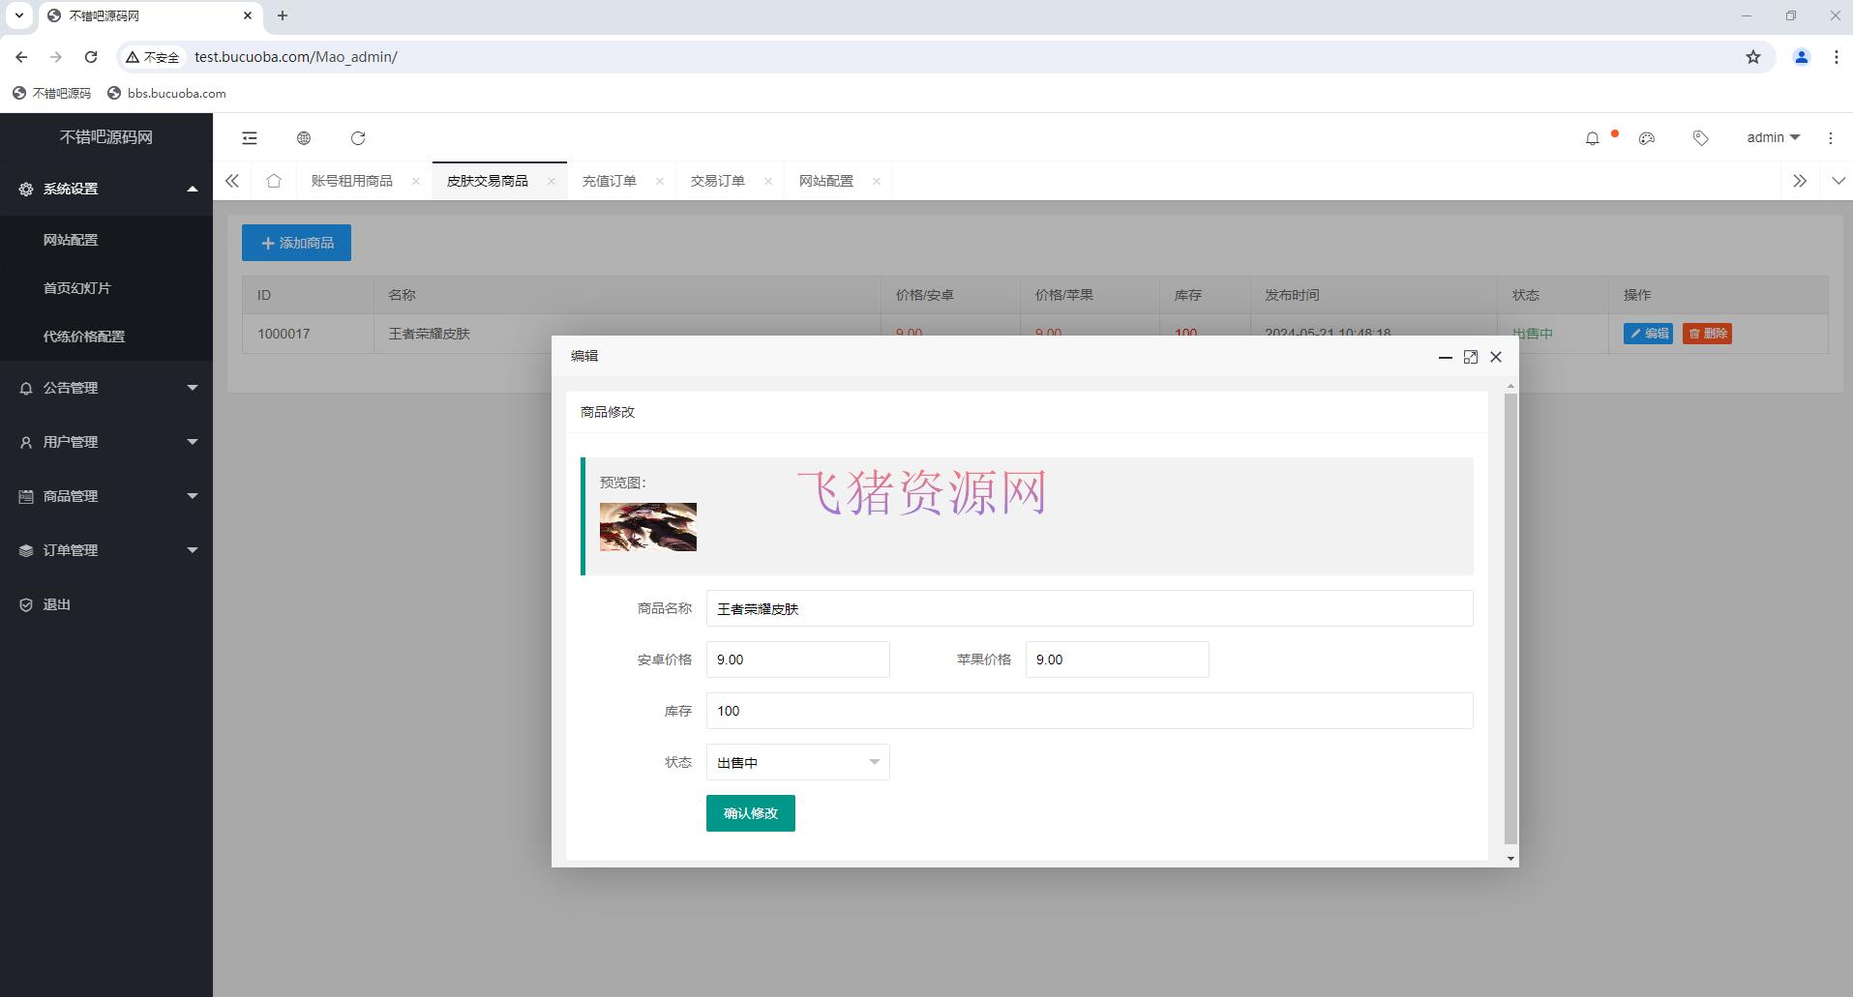Open the three-dot menu in the header
The height and width of the screenshot is (997, 1853).
[x=1830, y=138]
